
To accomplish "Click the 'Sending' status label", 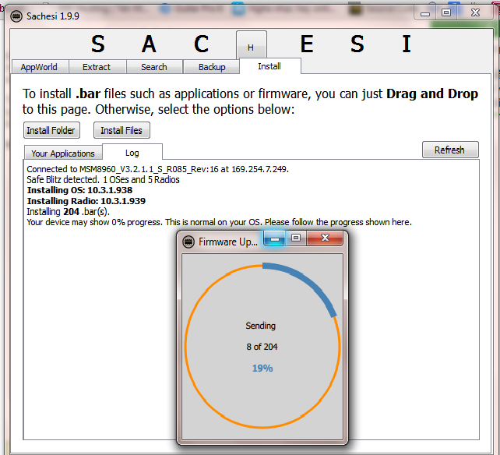I will click(261, 326).
